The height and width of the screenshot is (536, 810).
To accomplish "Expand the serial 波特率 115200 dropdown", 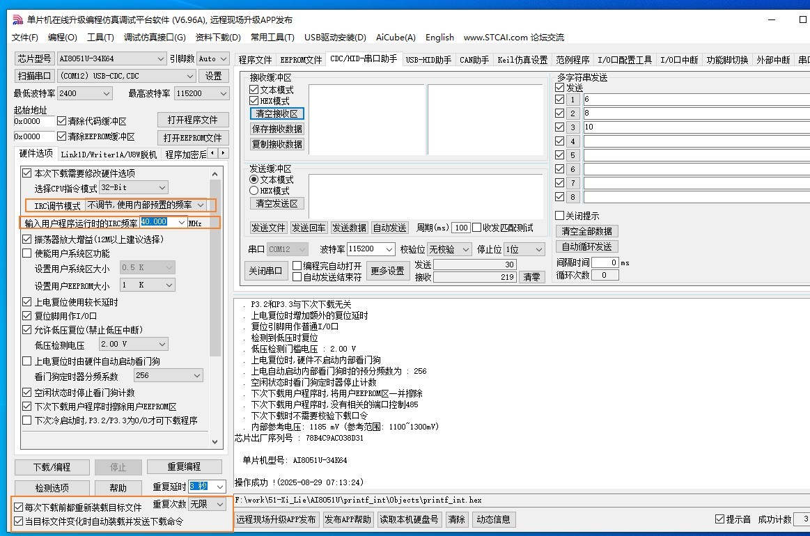I will click(x=388, y=249).
